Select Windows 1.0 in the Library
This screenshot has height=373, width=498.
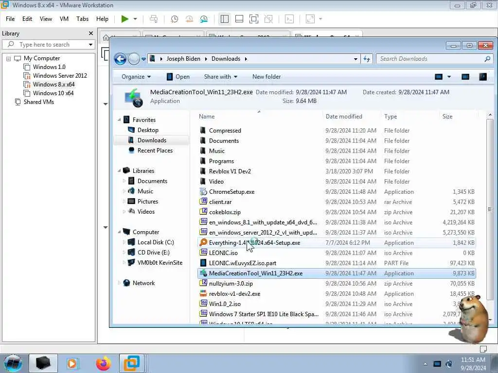(49, 67)
